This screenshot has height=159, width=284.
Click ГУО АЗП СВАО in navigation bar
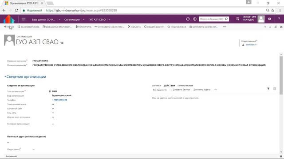[x=97, y=19]
